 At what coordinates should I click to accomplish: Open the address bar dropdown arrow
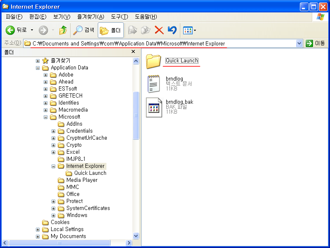tap(299, 43)
